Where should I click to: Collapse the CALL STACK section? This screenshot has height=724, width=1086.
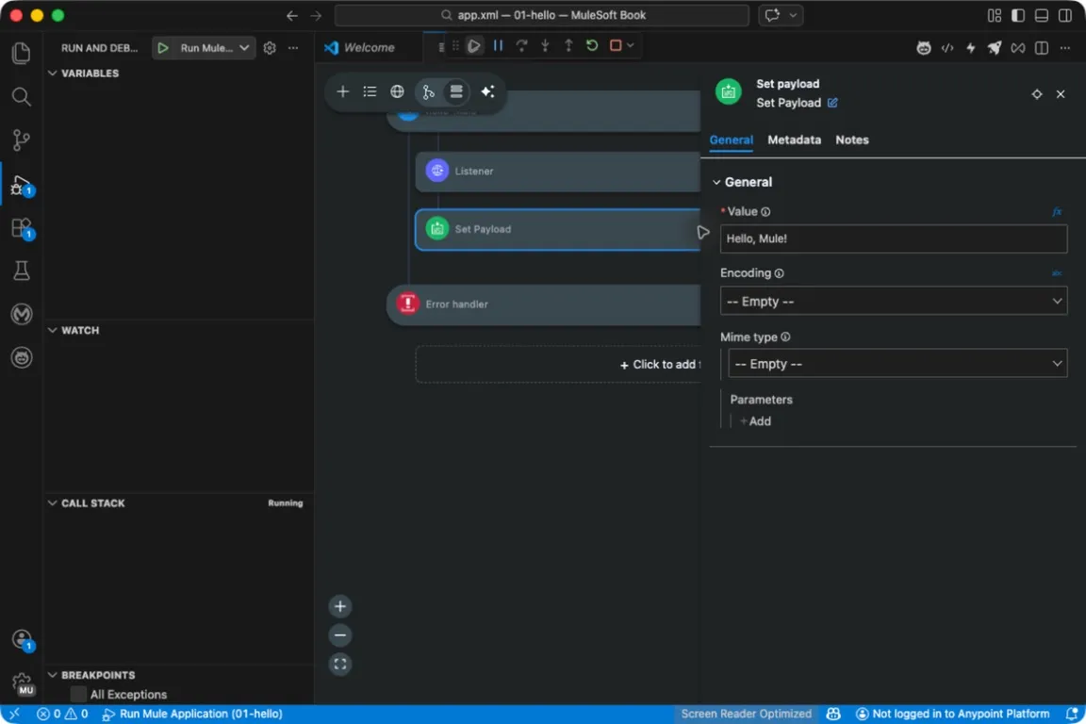point(52,503)
